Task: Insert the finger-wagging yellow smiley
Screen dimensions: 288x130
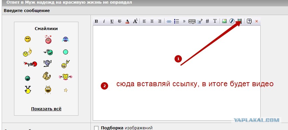Action: [28, 52]
